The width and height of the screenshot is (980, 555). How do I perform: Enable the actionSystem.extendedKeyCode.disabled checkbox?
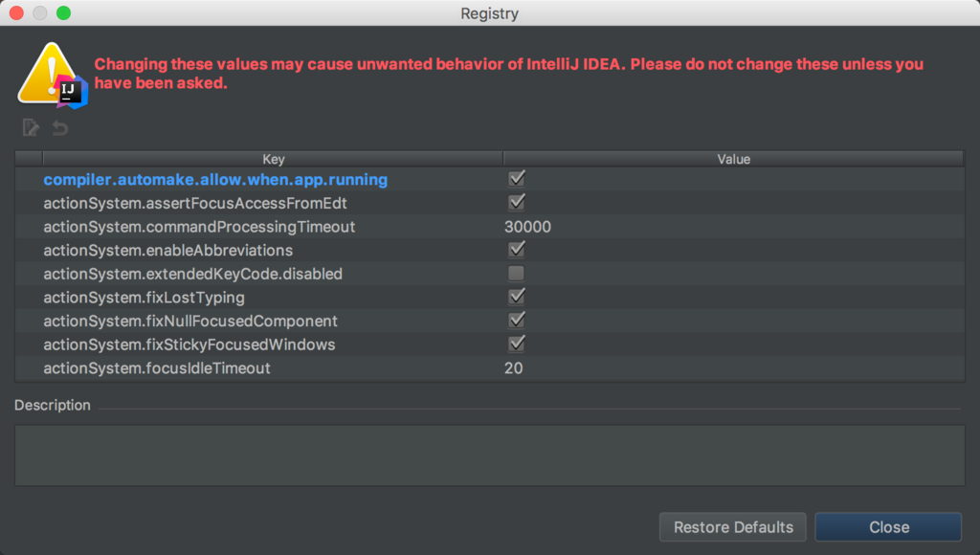click(517, 274)
